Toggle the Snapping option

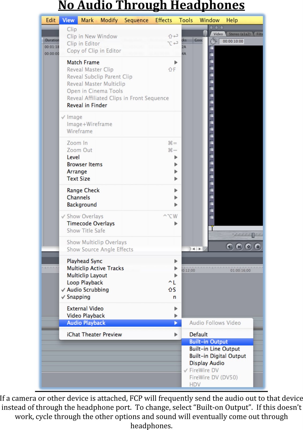click(x=120, y=297)
